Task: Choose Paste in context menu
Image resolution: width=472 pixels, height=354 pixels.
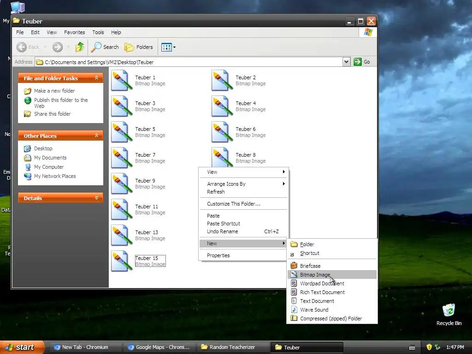Action: [243, 216]
